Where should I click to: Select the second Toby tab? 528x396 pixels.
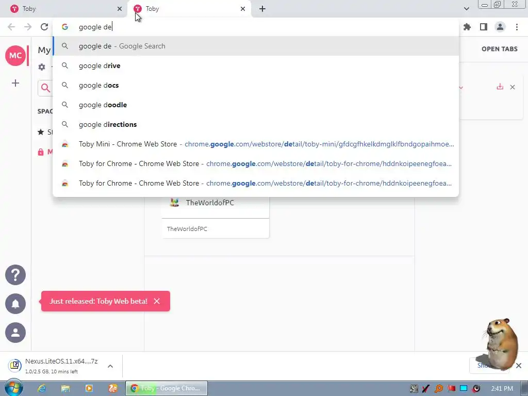[x=189, y=9]
